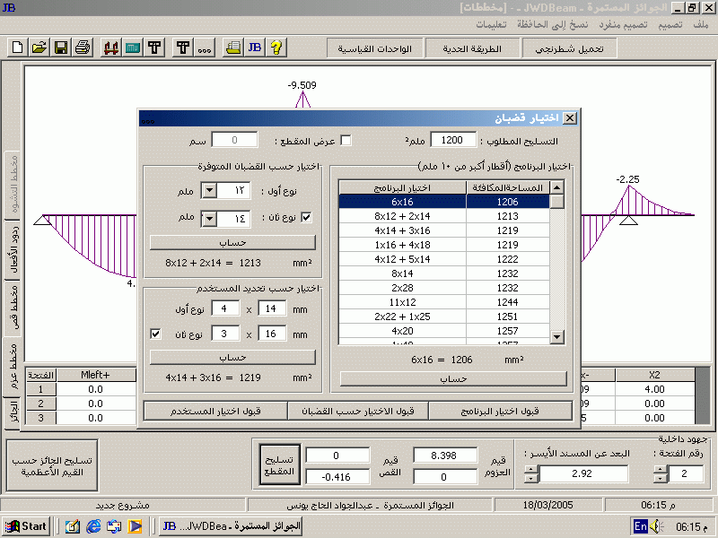Click the قبول اختيار المستخدم button
The height and width of the screenshot is (538, 718).
(215, 411)
